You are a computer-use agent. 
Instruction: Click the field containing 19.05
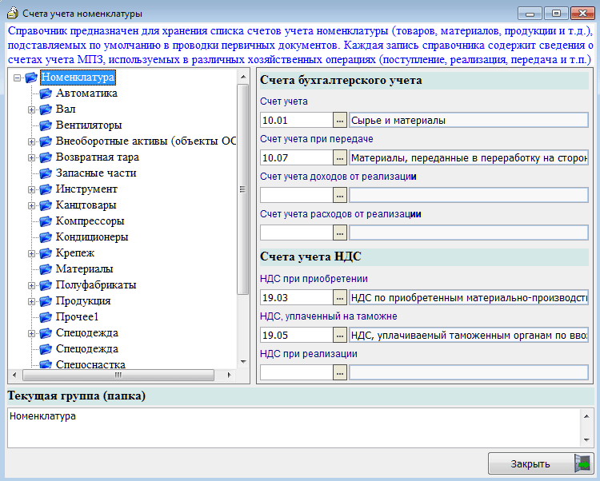(x=297, y=335)
